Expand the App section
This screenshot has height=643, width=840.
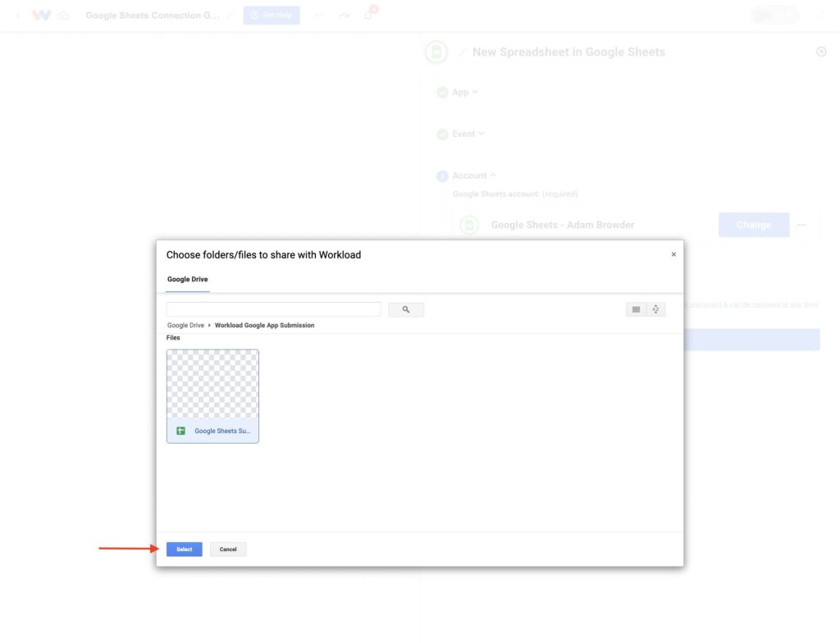click(x=464, y=92)
